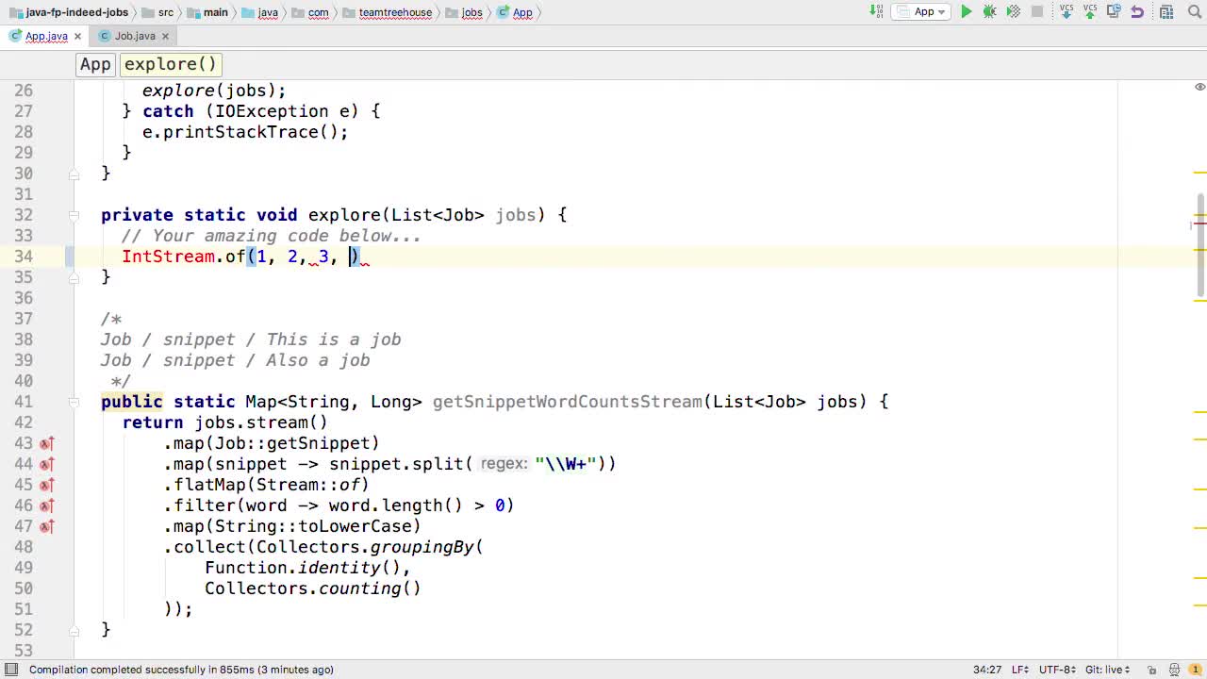Open Search Everywhere magnifier
Viewport: 1207px width, 679px height.
pyautogui.click(x=1196, y=11)
